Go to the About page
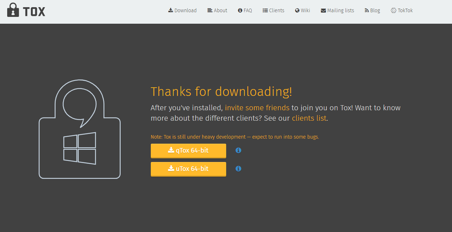Image resolution: width=452 pixels, height=232 pixels. pos(217,11)
